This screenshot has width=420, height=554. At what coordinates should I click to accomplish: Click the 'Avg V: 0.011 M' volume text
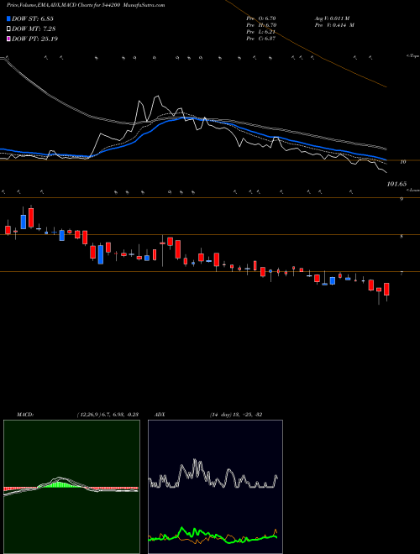(332, 18)
